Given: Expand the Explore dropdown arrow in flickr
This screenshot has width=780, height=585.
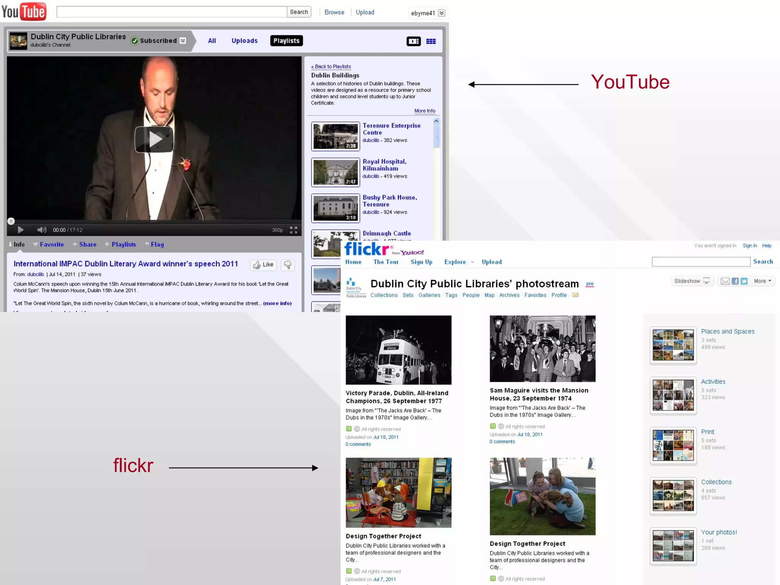Looking at the screenshot, I should point(472,262).
